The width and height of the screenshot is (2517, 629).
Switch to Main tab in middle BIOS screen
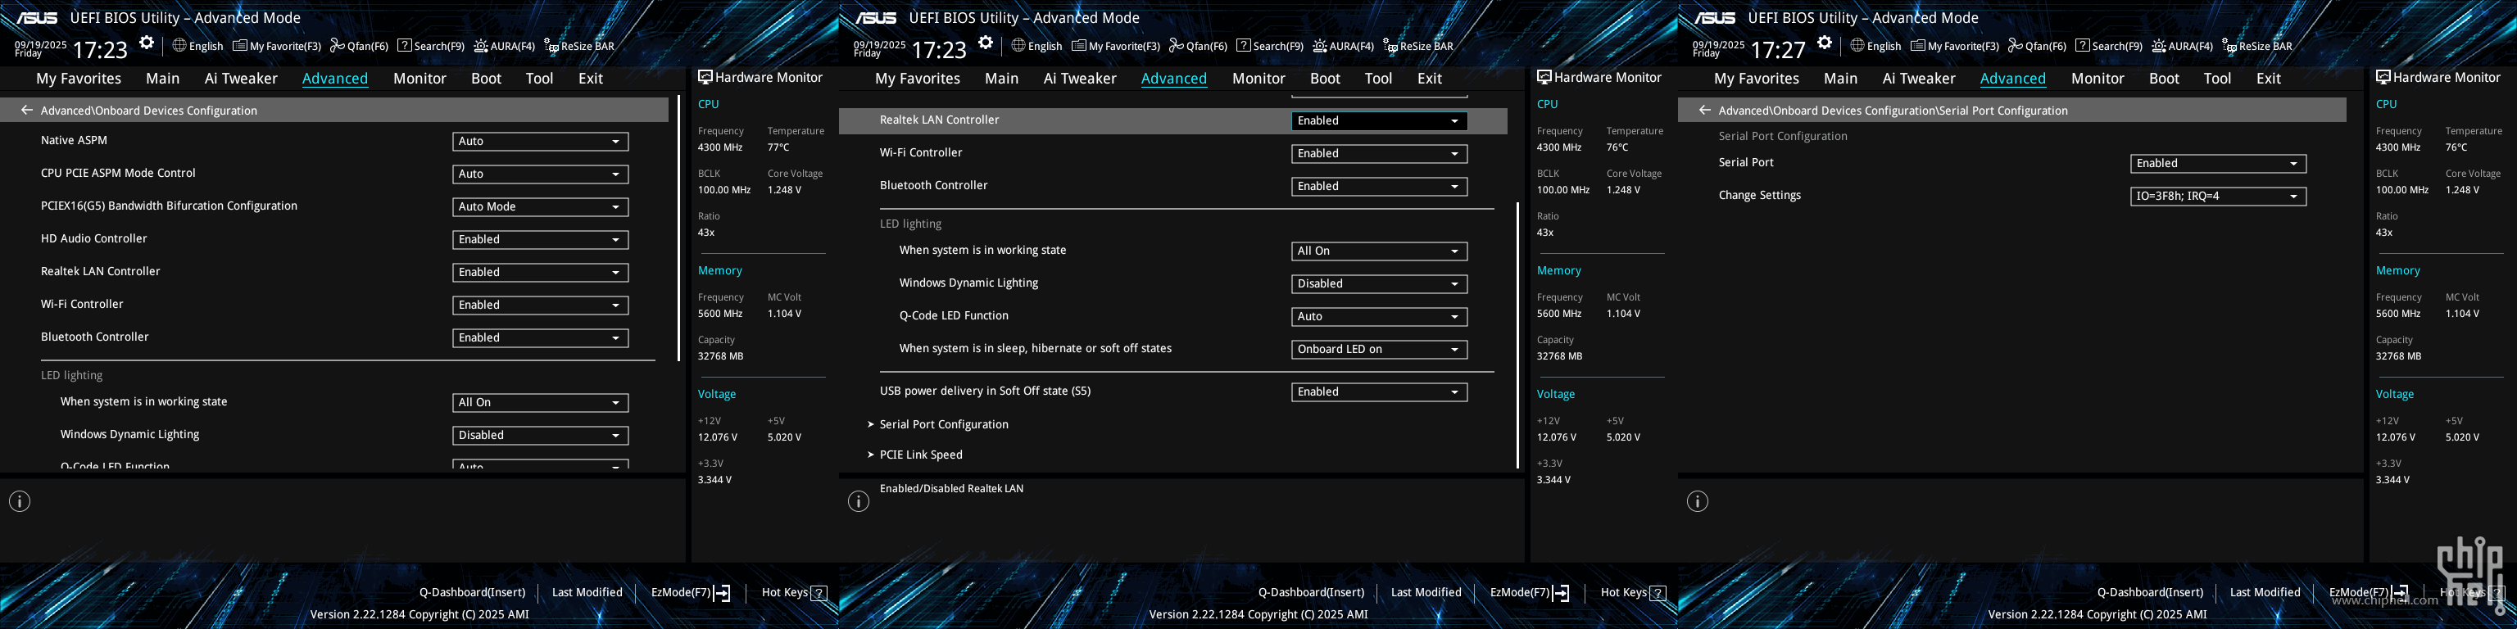(1001, 78)
